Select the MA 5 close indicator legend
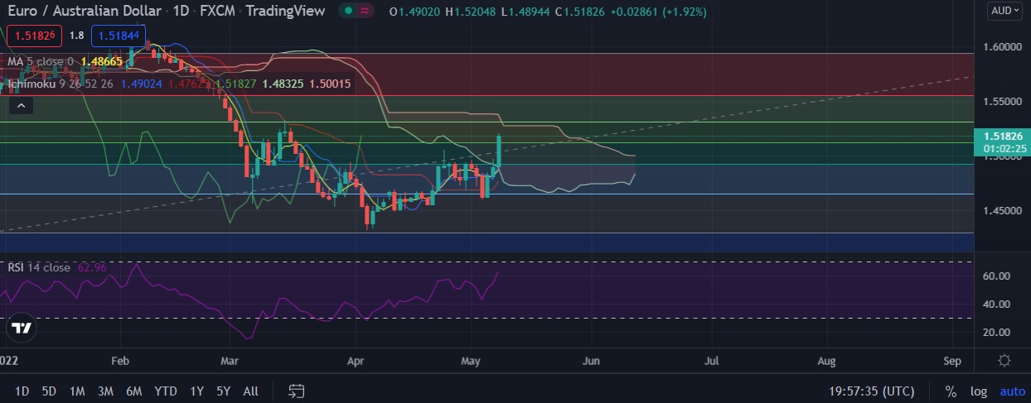This screenshot has height=403, width=1031. tap(40, 61)
